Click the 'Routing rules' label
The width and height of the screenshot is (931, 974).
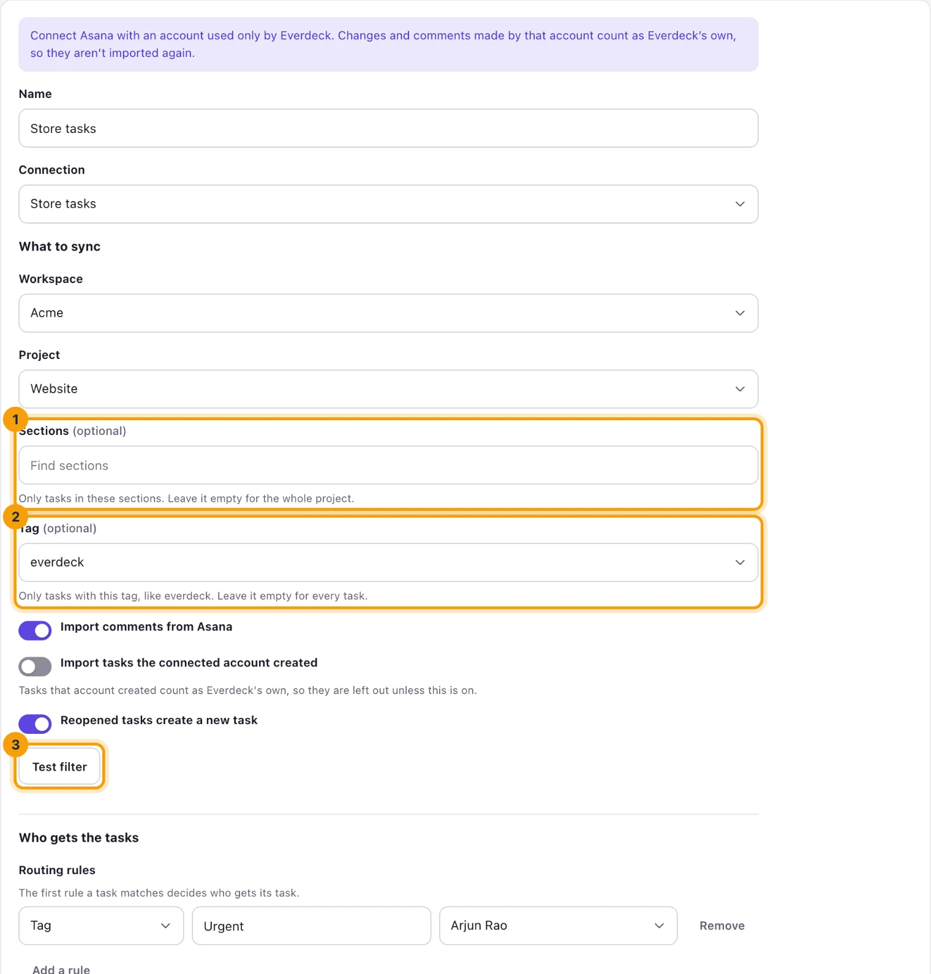57,870
